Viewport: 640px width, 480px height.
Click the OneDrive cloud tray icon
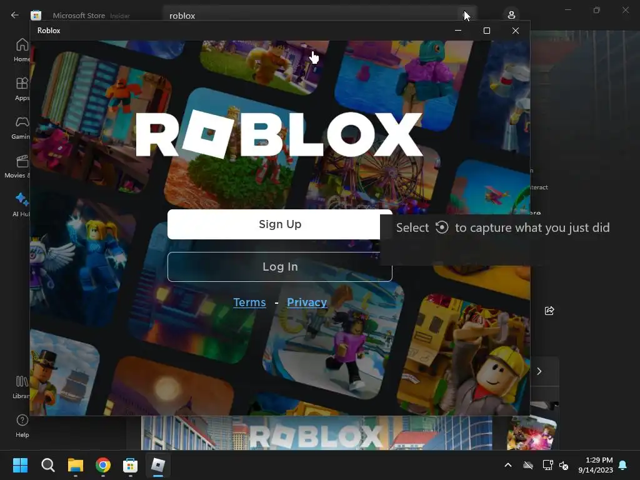pyautogui.click(x=528, y=465)
